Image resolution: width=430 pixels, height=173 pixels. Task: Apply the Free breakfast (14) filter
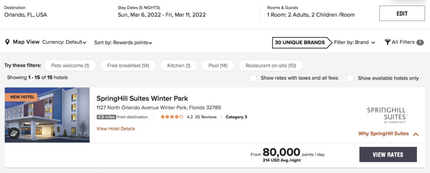click(x=128, y=66)
